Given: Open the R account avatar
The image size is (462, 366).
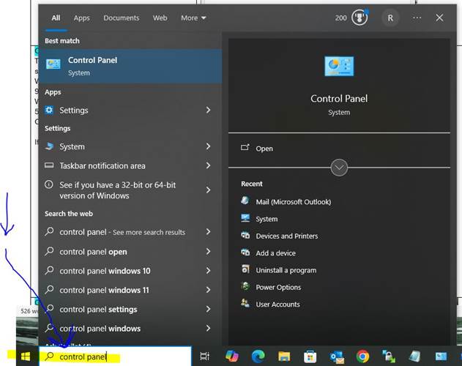Looking at the screenshot, I should coord(390,18).
